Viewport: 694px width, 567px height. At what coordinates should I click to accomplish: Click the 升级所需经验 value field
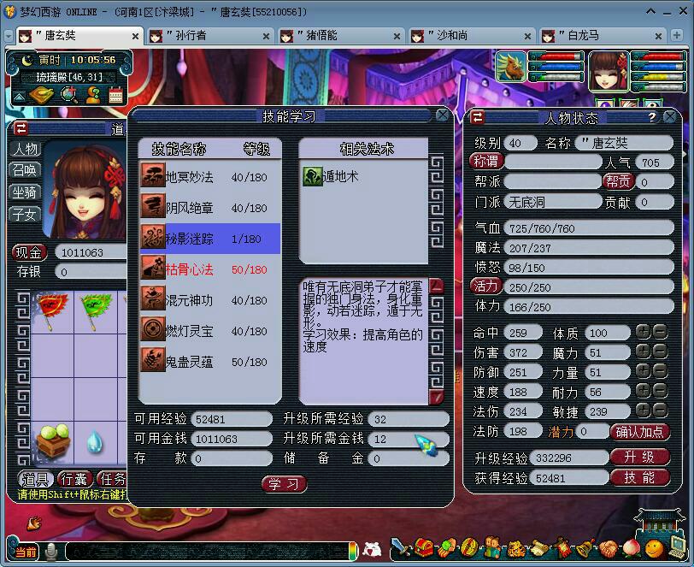tap(407, 419)
